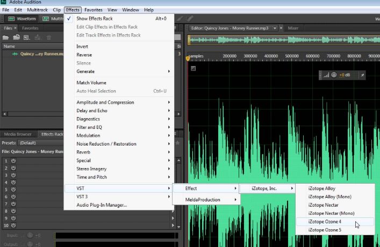Click the waveform icon beside Quincy file name
This screenshot has width=380, height=247.
[15, 54]
